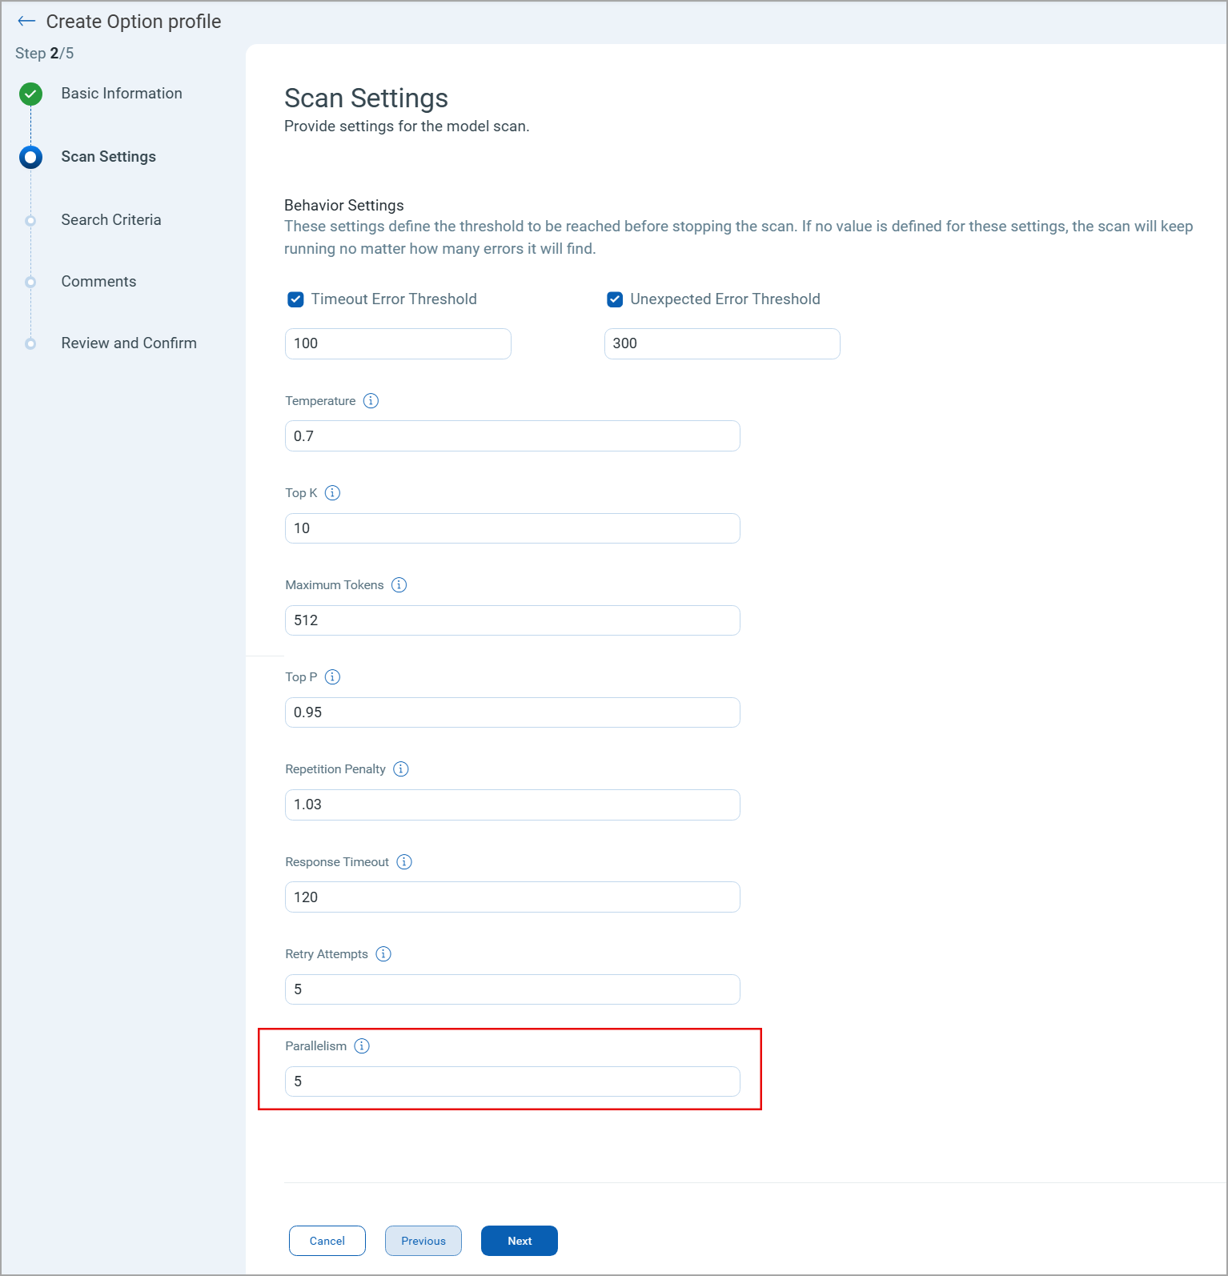Click the Top K field label
Screen dimensions: 1228x1276
301,493
